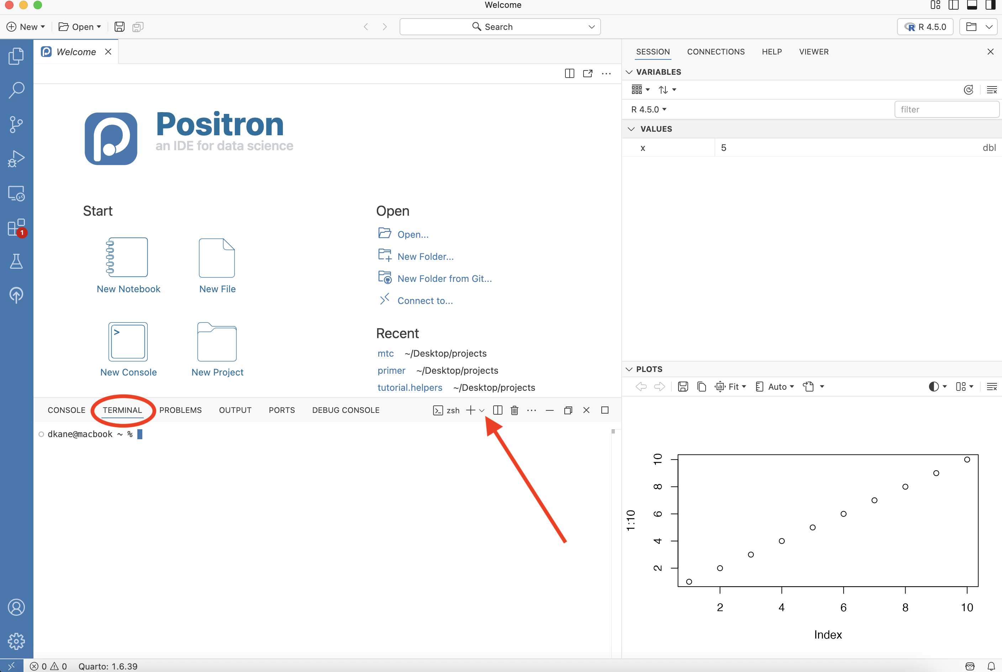
Task: Show previous plot arrow
Action: 641,387
